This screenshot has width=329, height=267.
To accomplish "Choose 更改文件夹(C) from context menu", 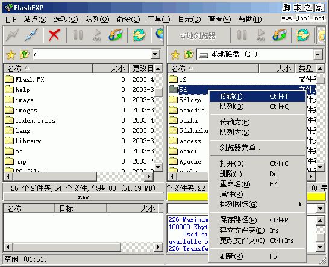I will [257, 241].
